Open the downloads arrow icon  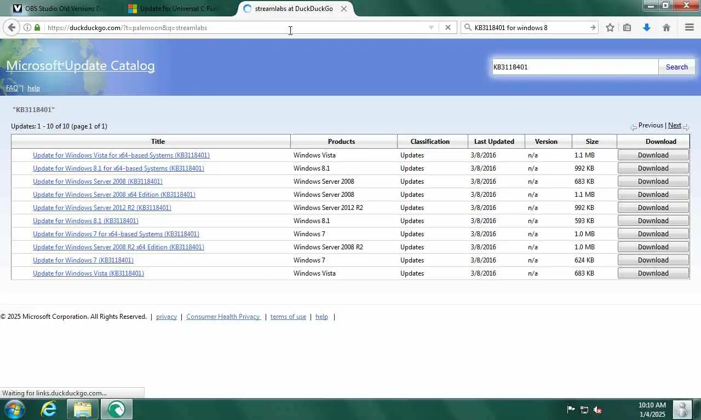coord(647,27)
